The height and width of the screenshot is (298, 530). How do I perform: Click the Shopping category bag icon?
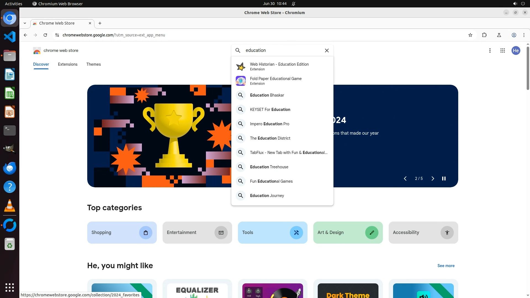145,233
